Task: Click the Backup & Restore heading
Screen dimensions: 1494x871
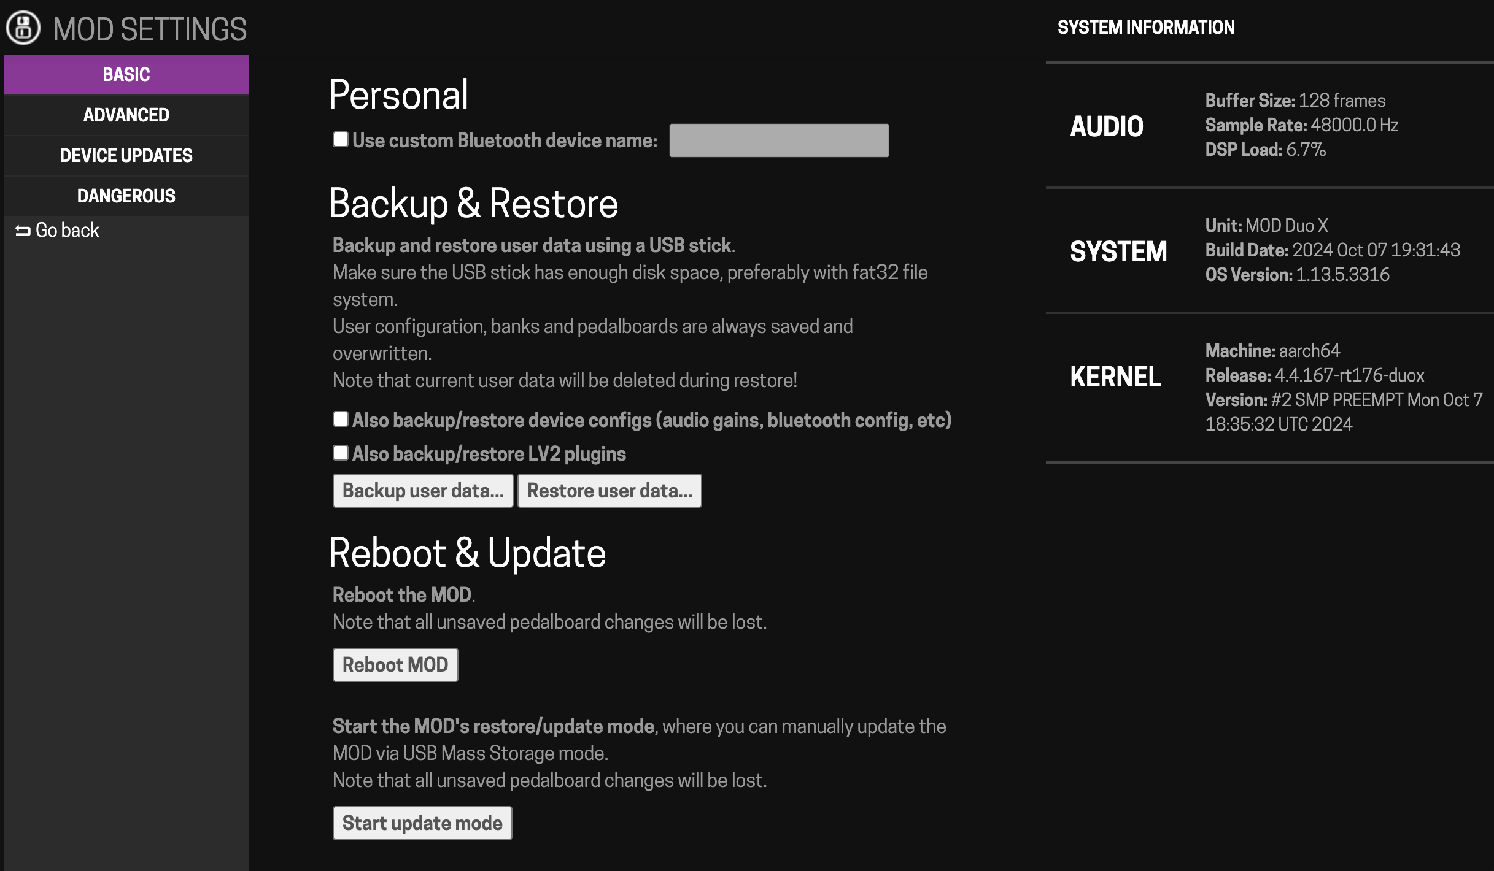Action: pyautogui.click(x=473, y=204)
